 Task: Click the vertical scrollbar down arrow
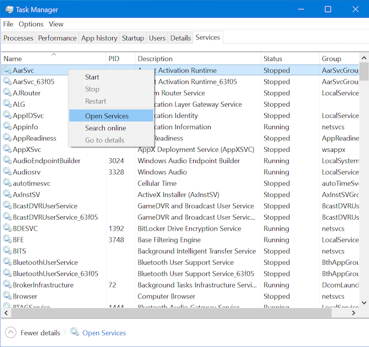click(364, 302)
